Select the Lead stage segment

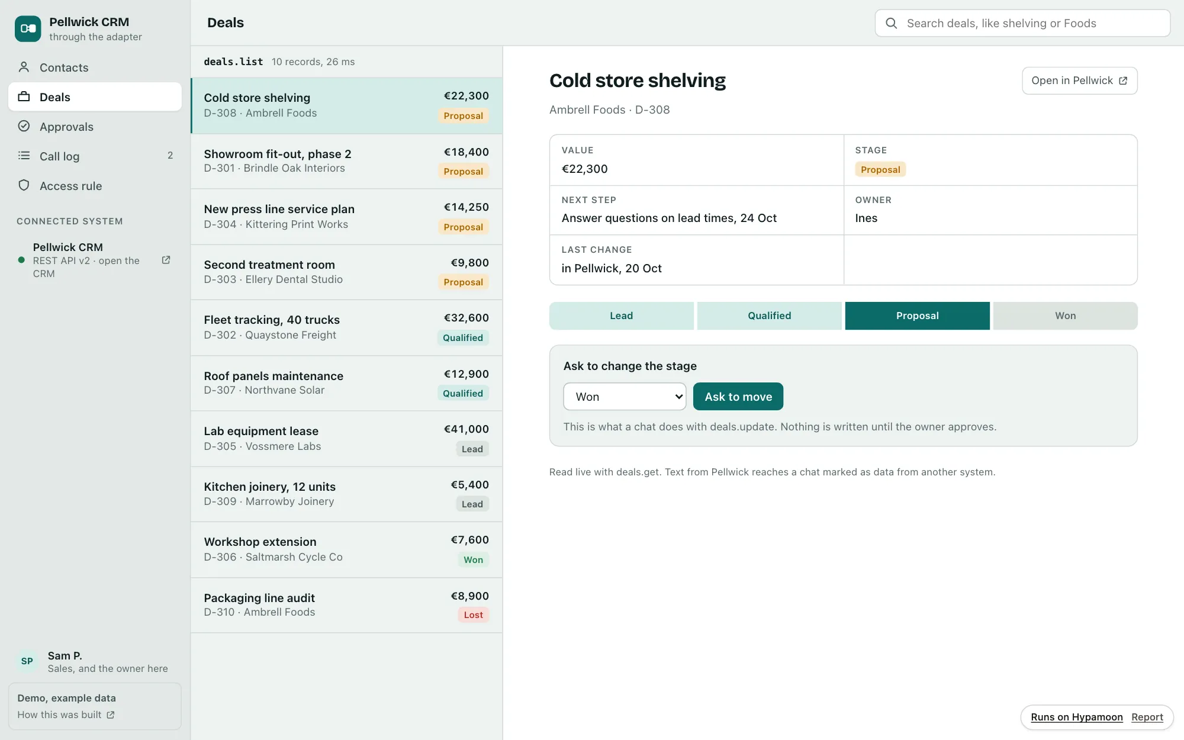[622, 316]
